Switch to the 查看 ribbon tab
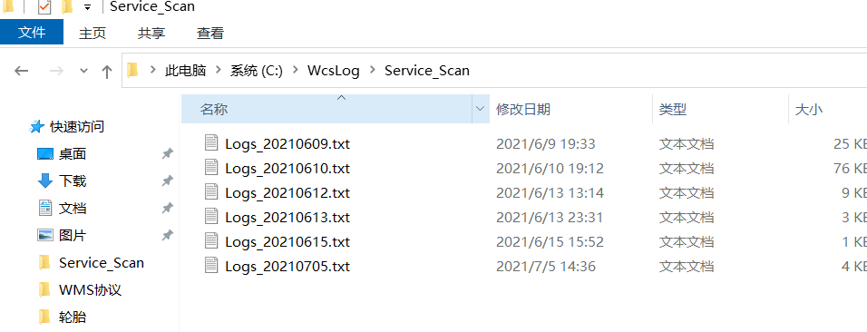867x332 pixels. [210, 34]
